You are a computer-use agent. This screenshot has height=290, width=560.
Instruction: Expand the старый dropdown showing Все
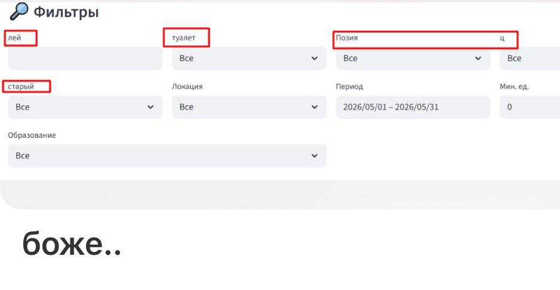[x=85, y=107]
